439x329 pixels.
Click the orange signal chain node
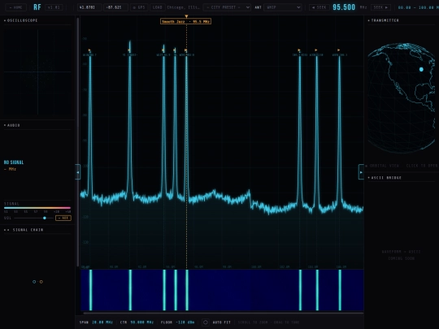click(x=41, y=282)
